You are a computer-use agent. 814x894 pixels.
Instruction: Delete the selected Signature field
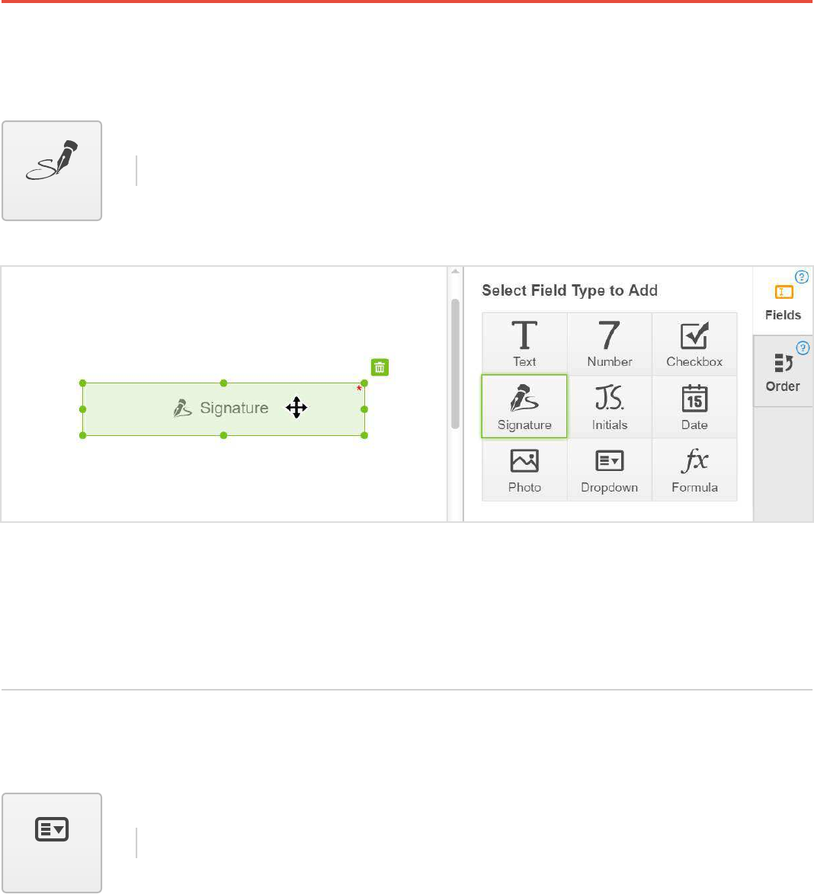pos(380,367)
